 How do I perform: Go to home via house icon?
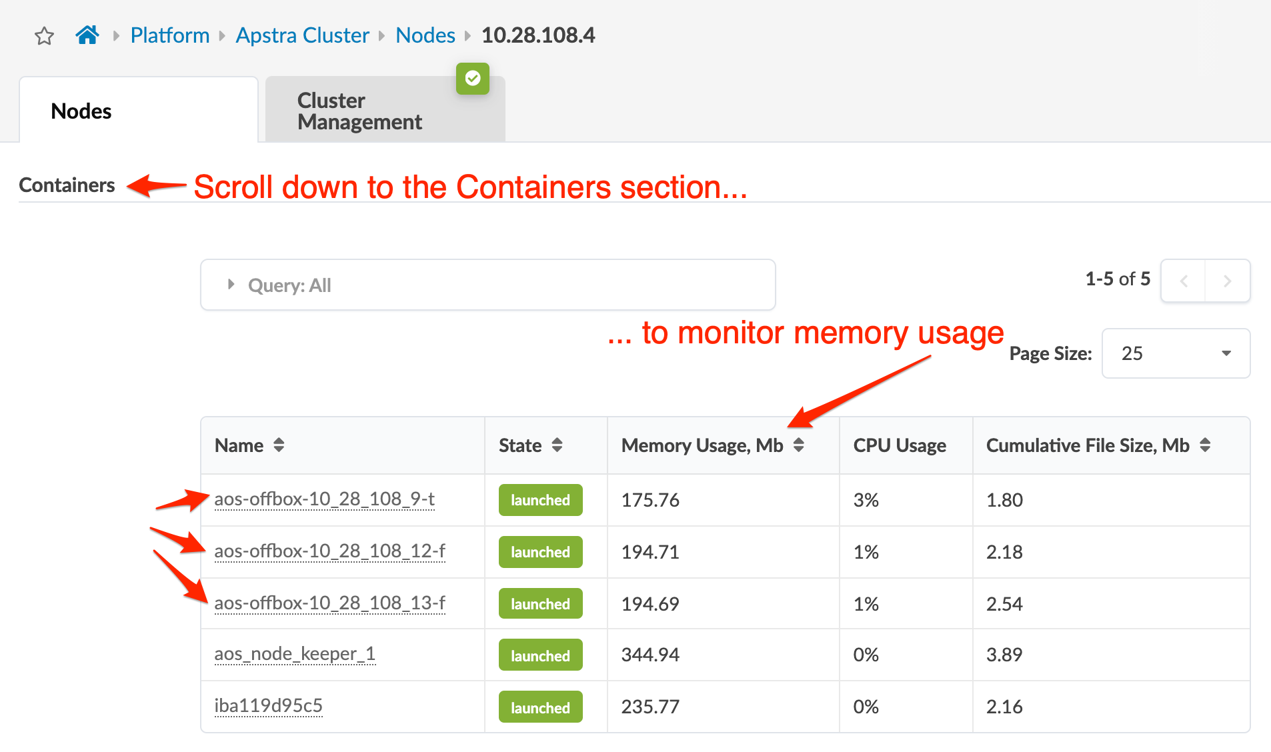click(x=87, y=35)
